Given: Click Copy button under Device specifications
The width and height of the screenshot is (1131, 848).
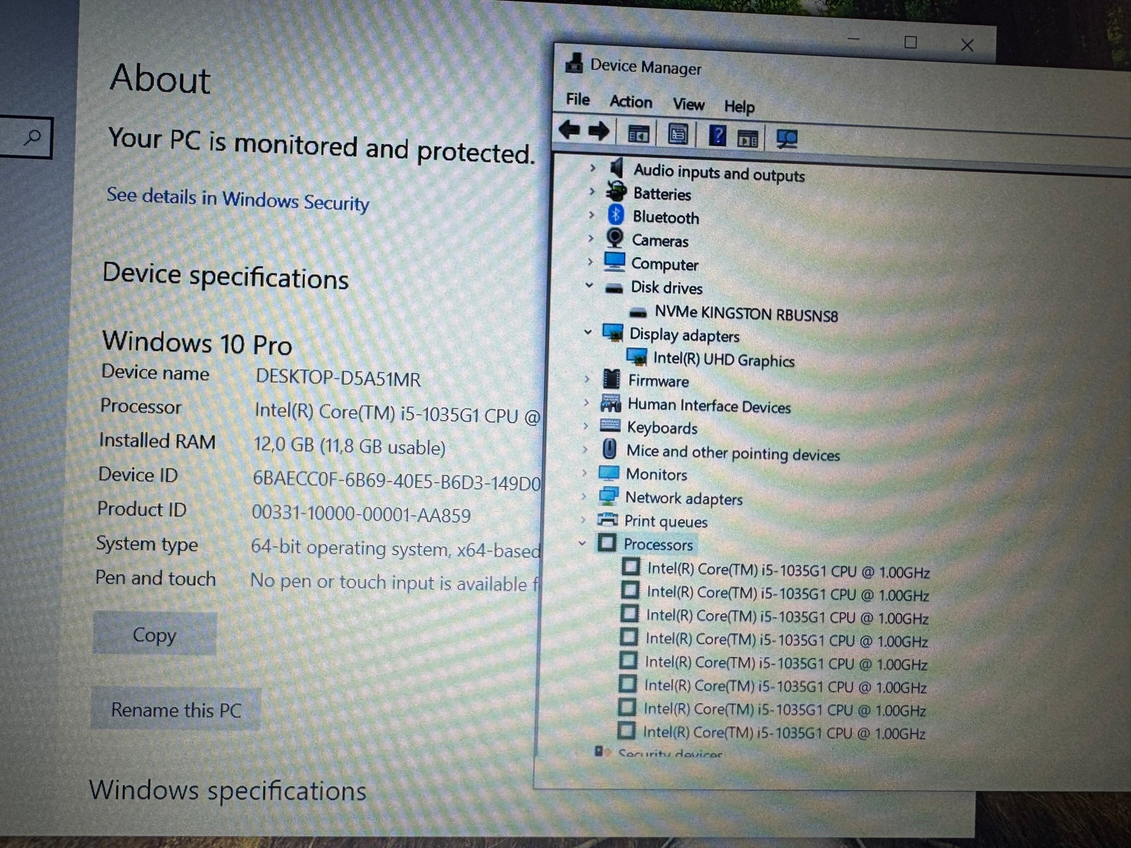Looking at the screenshot, I should pyautogui.click(x=154, y=634).
